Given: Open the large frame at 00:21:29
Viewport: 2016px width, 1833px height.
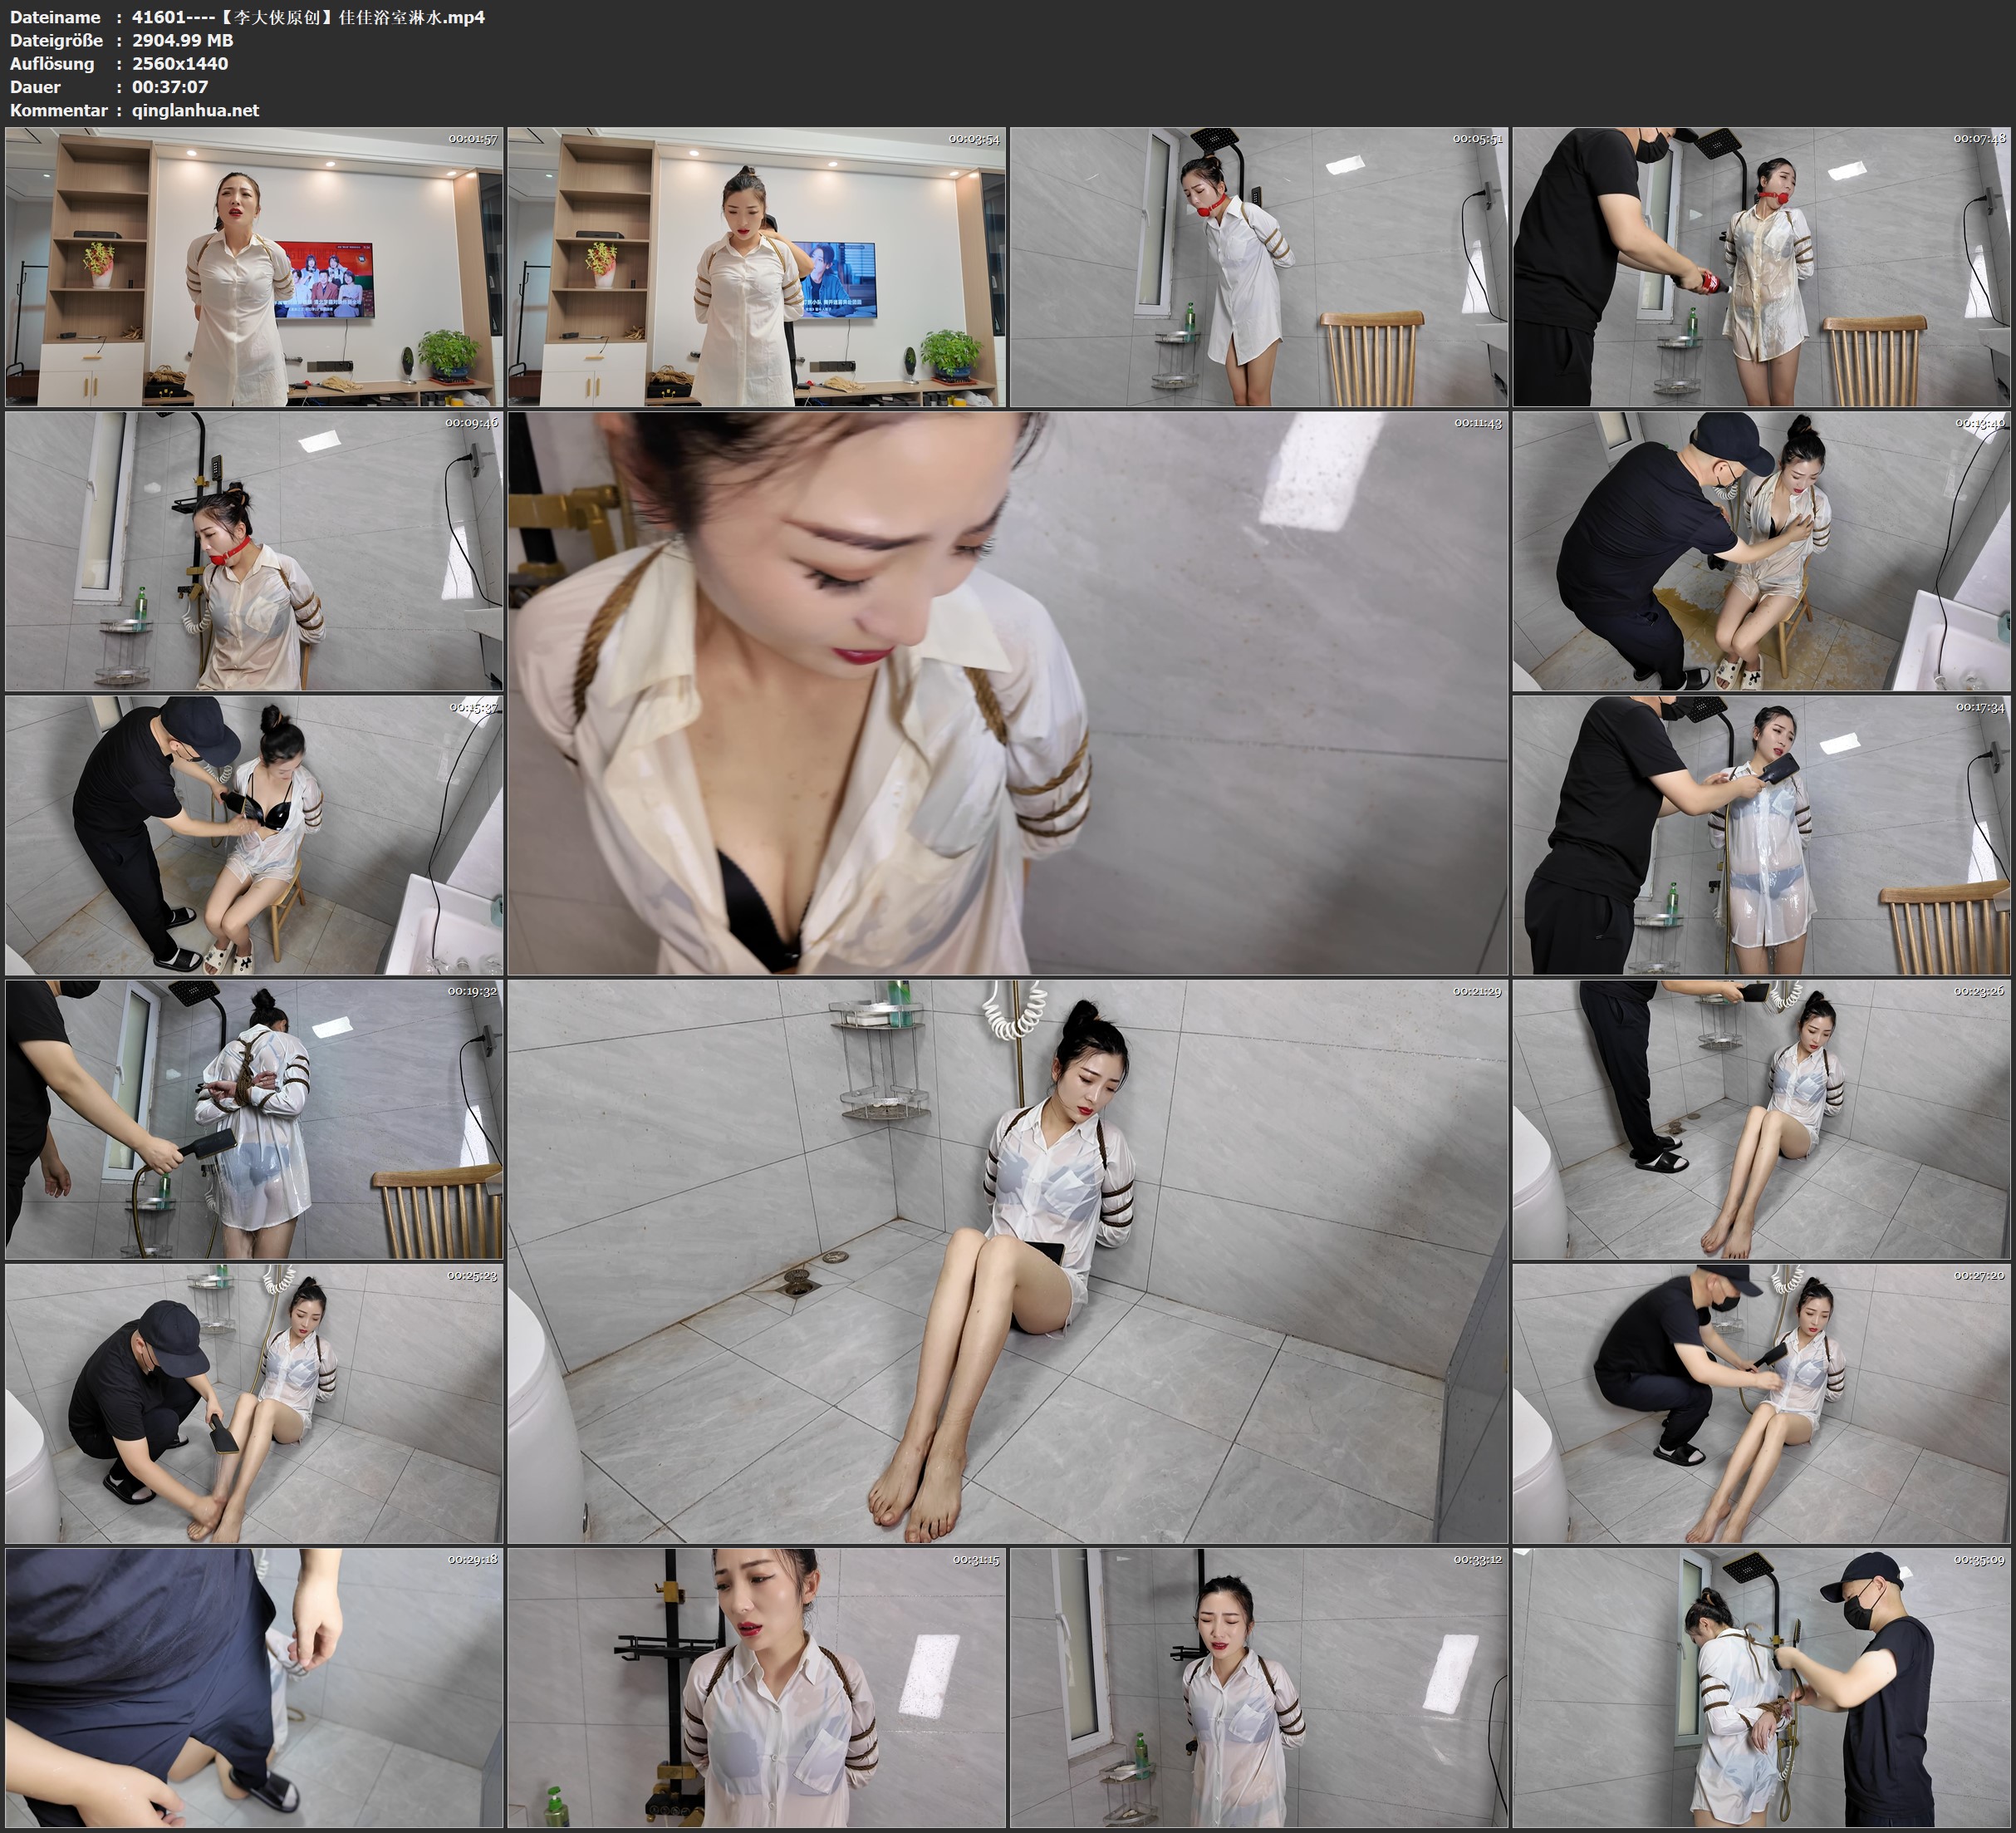Looking at the screenshot, I should 1007,1261.
